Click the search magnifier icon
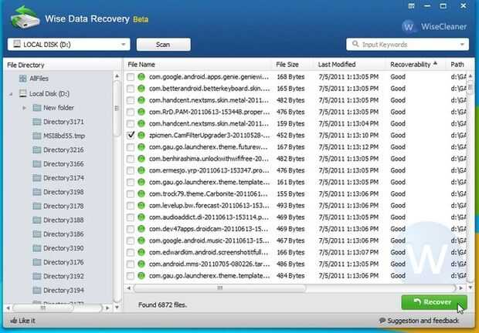 355,44
